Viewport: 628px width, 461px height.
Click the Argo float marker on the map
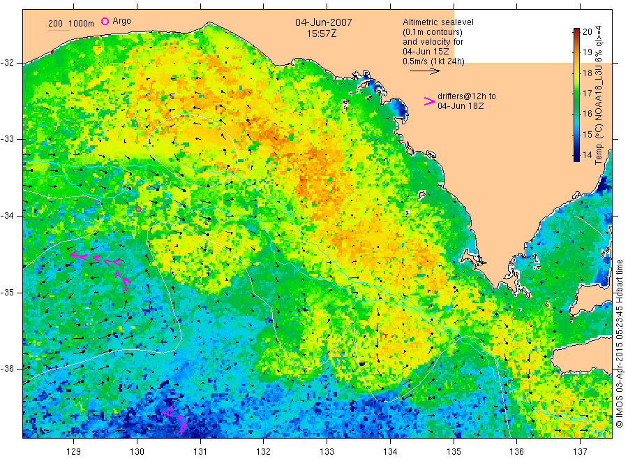[138, 210]
